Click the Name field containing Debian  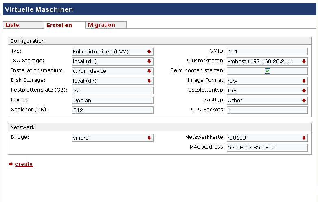112,101
